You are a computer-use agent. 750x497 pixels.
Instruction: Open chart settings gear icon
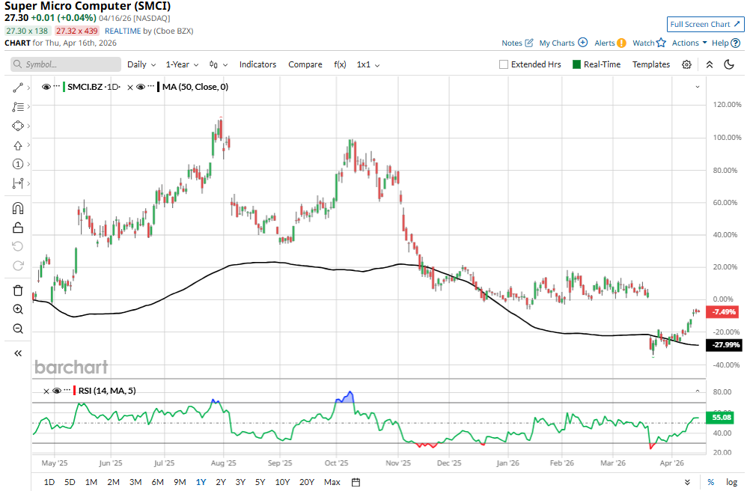click(686, 64)
